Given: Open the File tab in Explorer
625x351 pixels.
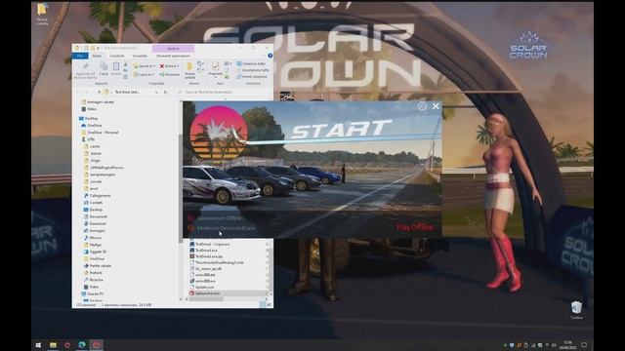Looking at the screenshot, I should click(x=80, y=56).
